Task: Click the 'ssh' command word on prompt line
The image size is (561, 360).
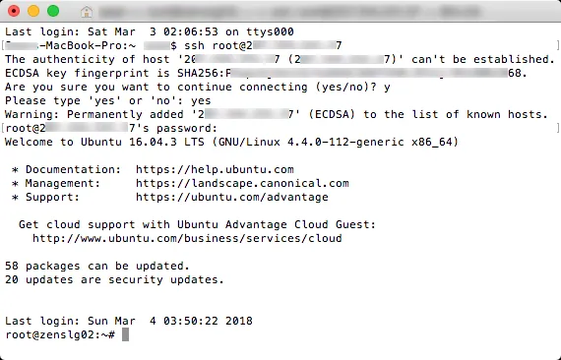Action: coord(194,46)
